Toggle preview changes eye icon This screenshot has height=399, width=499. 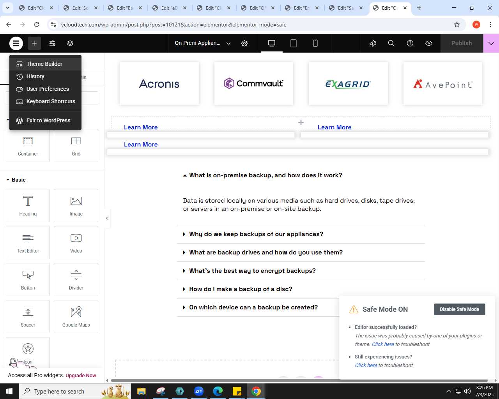(x=429, y=43)
